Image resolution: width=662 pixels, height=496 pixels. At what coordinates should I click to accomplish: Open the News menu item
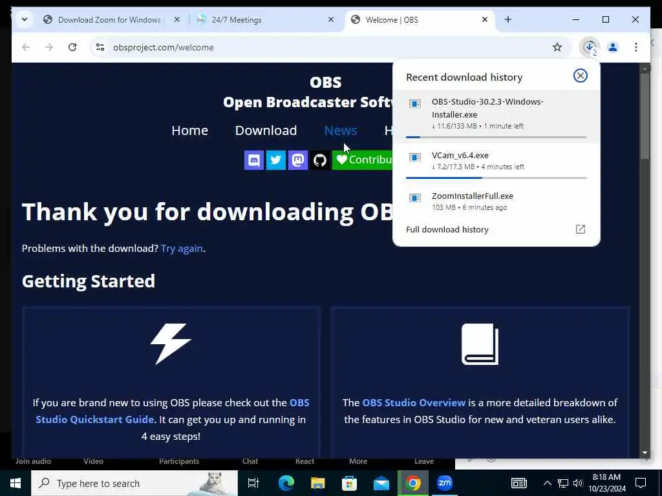341,130
